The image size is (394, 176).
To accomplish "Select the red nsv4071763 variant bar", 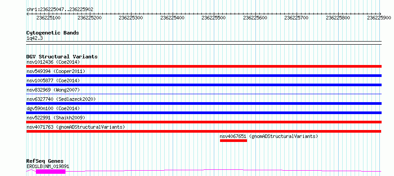I will pos(204,131).
